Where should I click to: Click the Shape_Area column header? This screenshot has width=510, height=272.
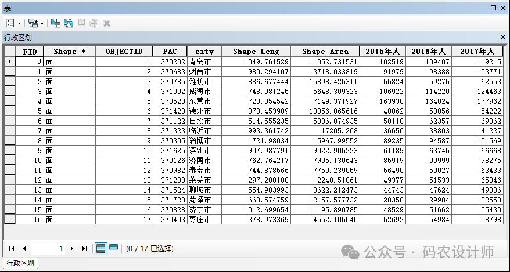[325, 51]
